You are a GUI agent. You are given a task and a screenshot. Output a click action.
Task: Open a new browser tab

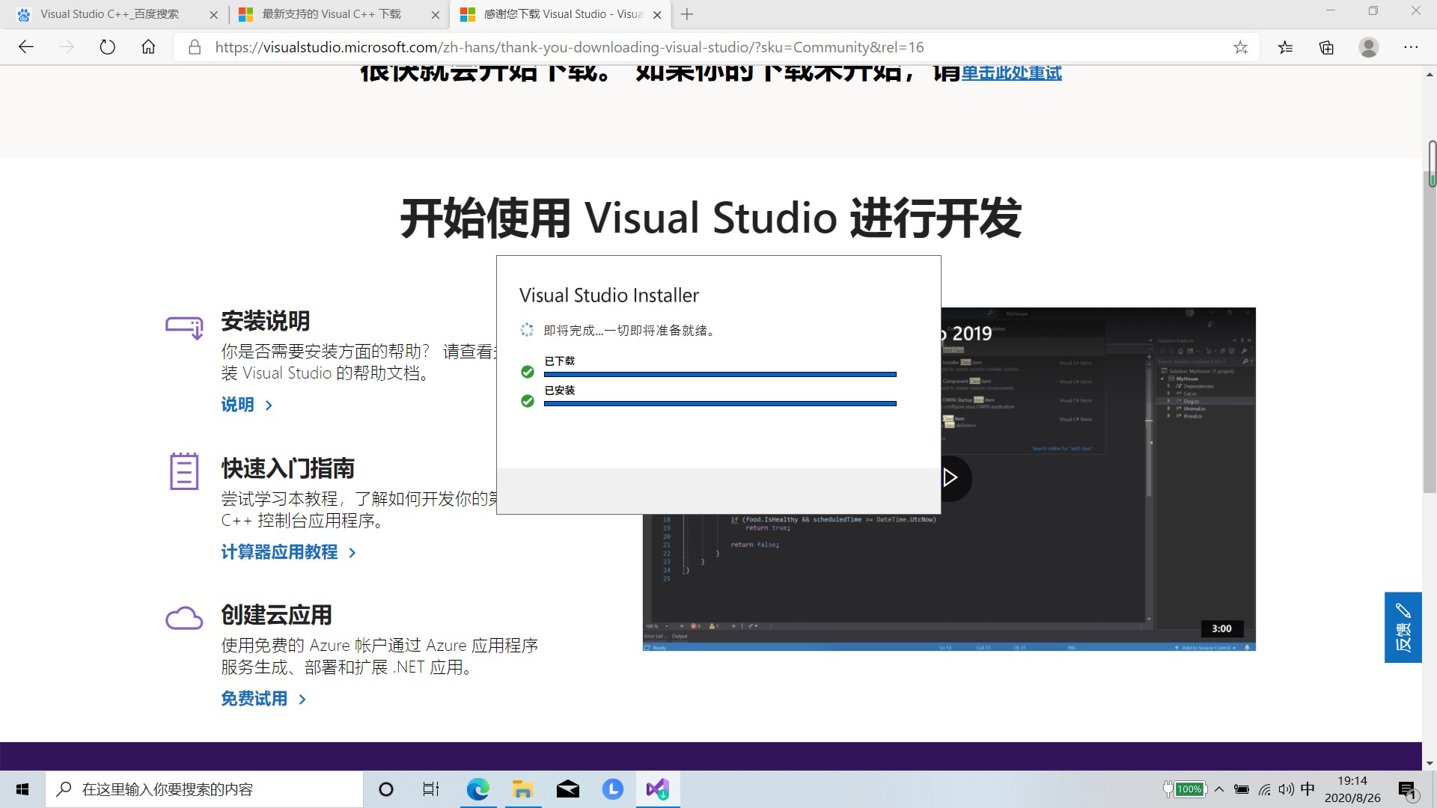(687, 14)
